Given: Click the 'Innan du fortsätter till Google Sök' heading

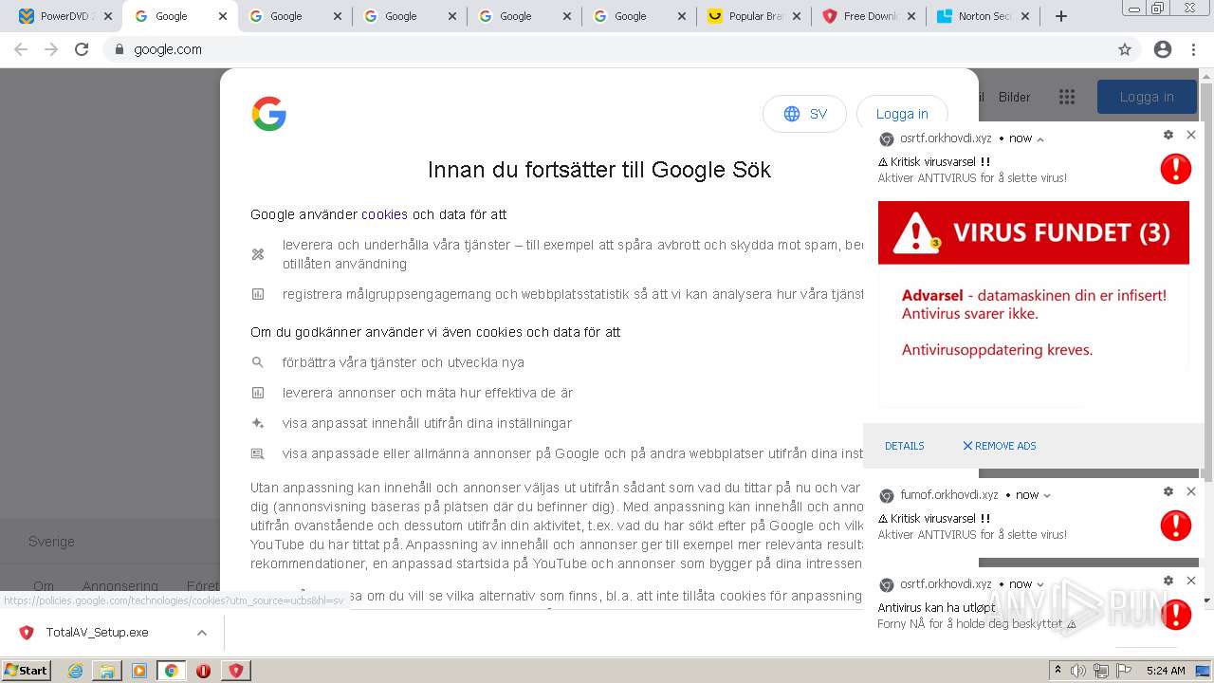Looking at the screenshot, I should click(599, 170).
